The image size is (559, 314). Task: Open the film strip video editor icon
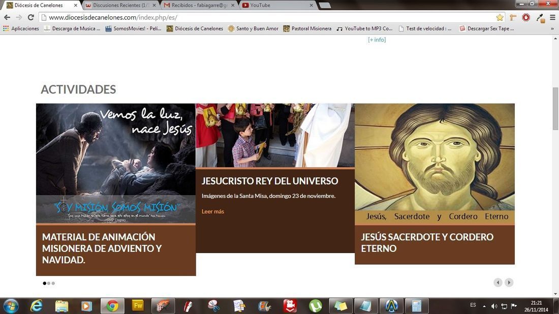[265, 306]
